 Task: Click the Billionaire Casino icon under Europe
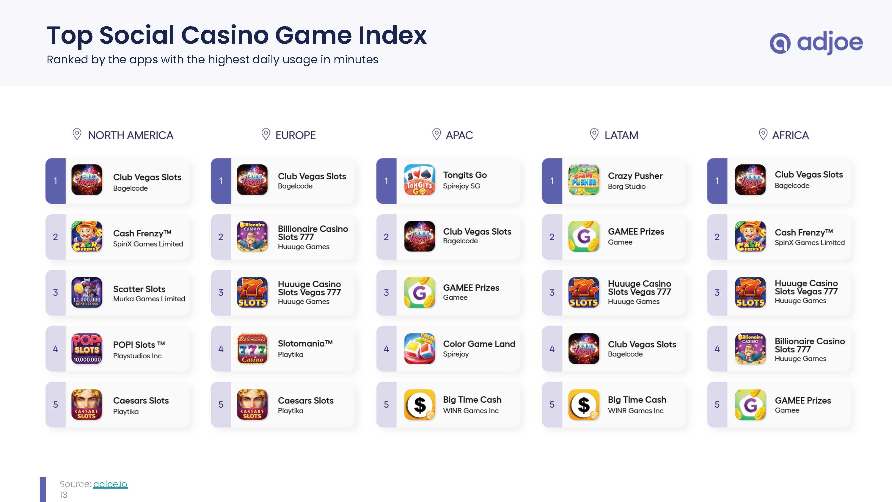(x=252, y=236)
